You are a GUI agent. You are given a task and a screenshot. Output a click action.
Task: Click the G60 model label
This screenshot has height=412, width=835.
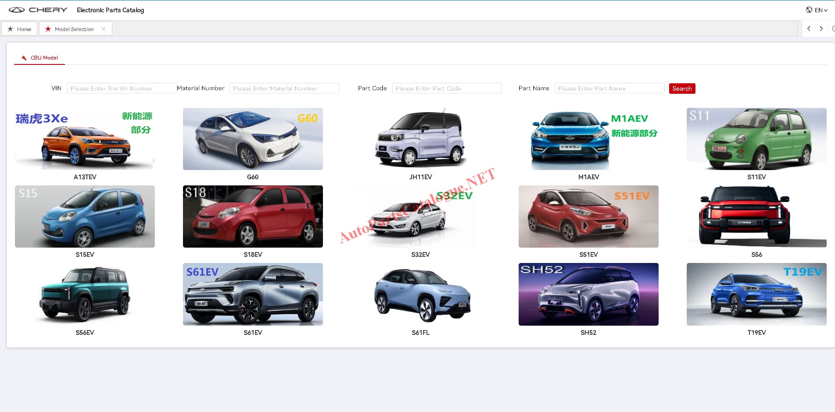pyautogui.click(x=253, y=177)
